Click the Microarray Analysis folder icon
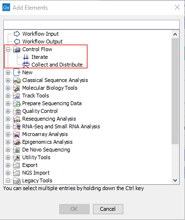This screenshot has height=220, width=185. (16, 134)
